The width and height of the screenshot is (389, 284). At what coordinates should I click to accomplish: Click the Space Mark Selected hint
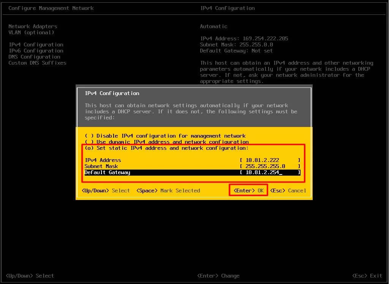168,190
